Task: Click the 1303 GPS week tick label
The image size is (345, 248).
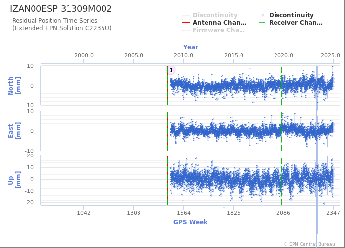Action: (x=134, y=213)
